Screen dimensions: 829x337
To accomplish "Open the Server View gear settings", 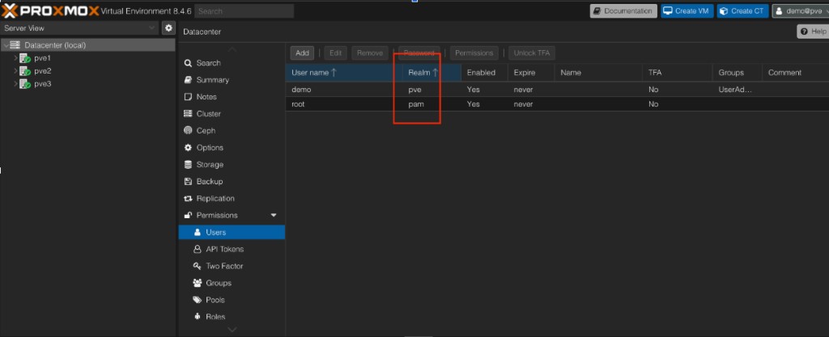I will pos(168,28).
